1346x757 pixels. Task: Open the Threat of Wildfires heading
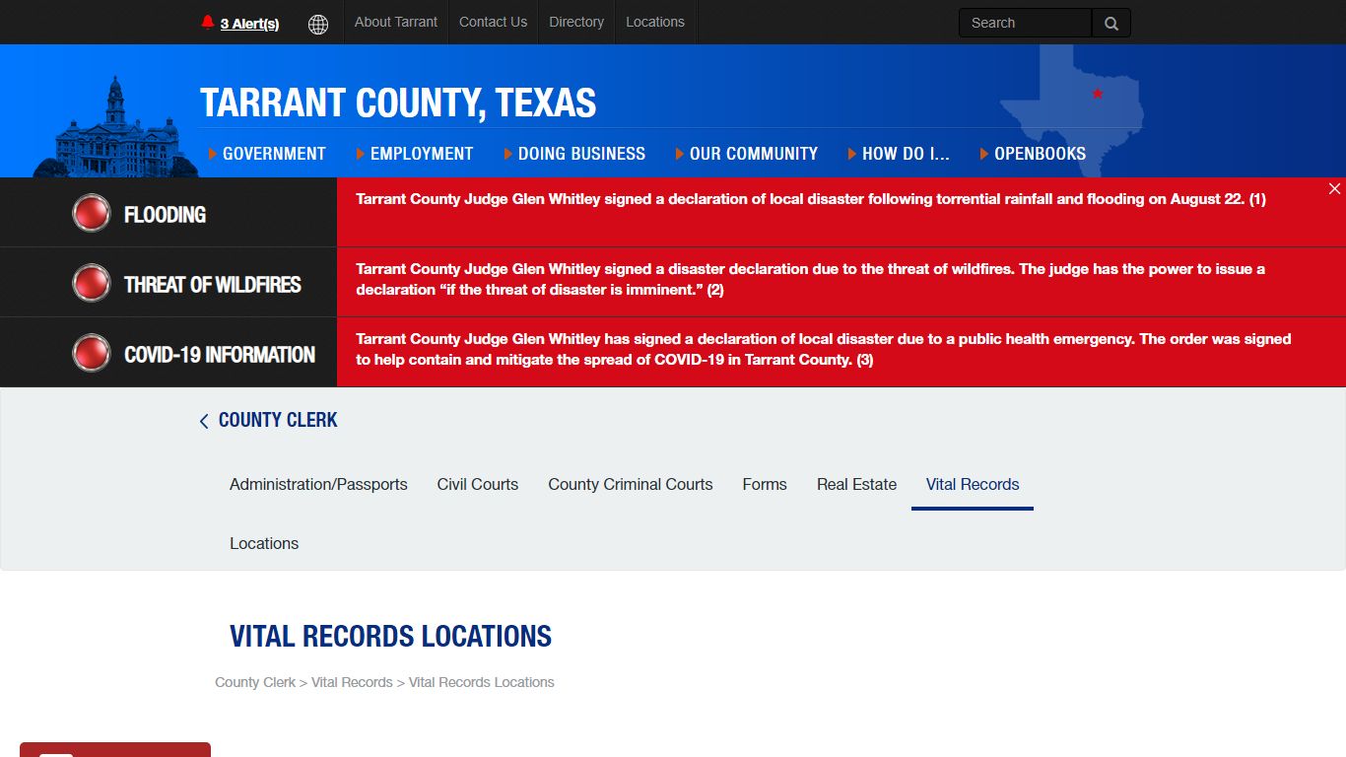point(212,284)
